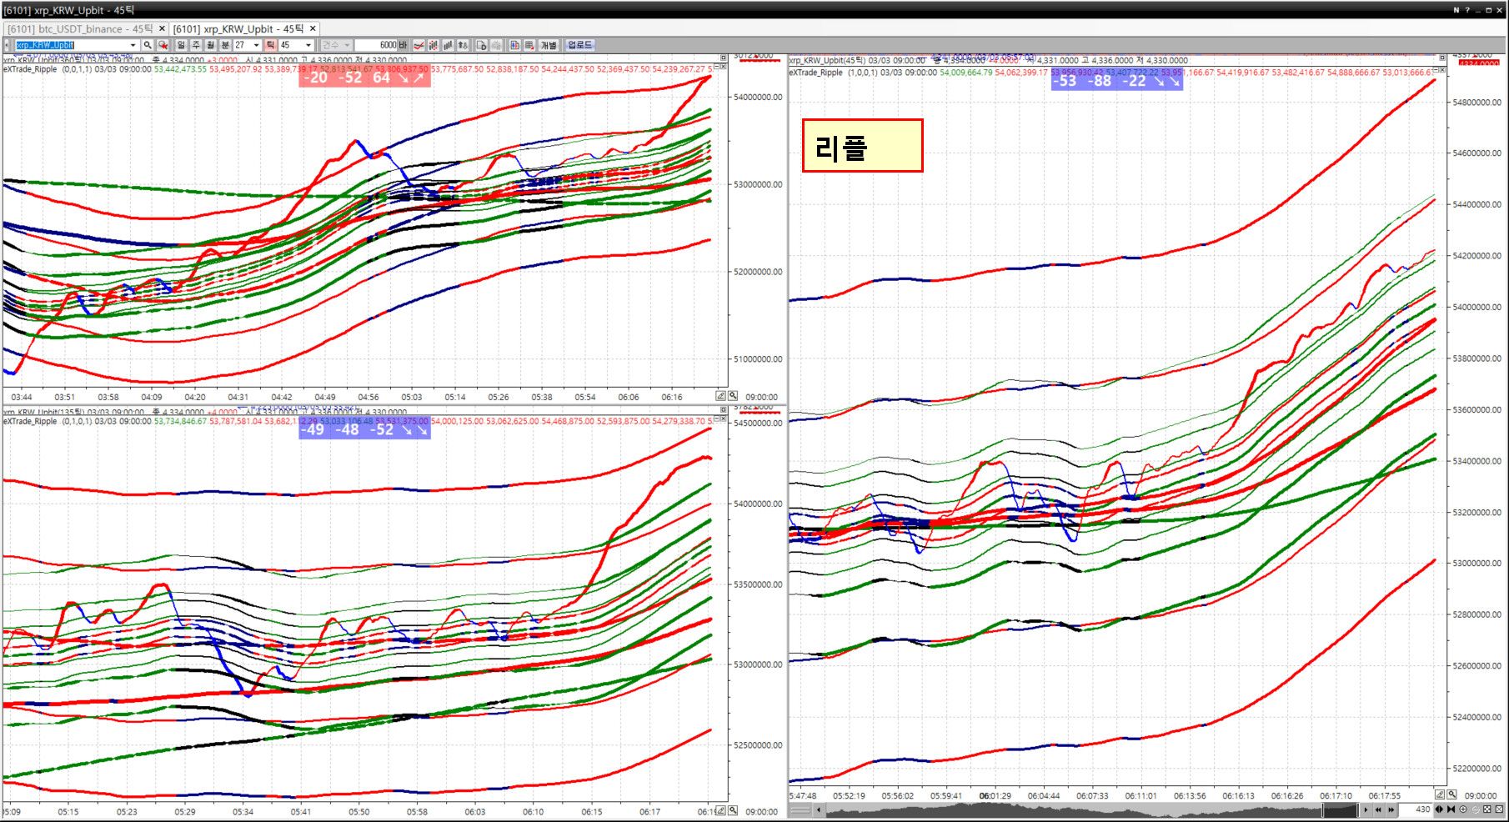Expand the minute interval 27 dropdown
Screen dimensions: 1509x822
click(256, 45)
